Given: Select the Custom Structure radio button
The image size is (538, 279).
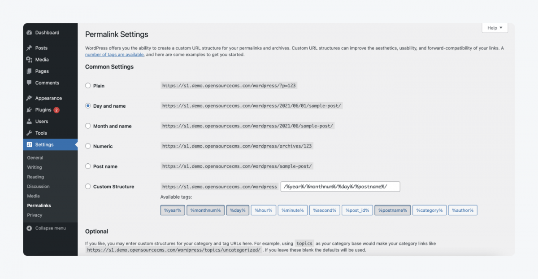Looking at the screenshot, I should pyautogui.click(x=88, y=187).
